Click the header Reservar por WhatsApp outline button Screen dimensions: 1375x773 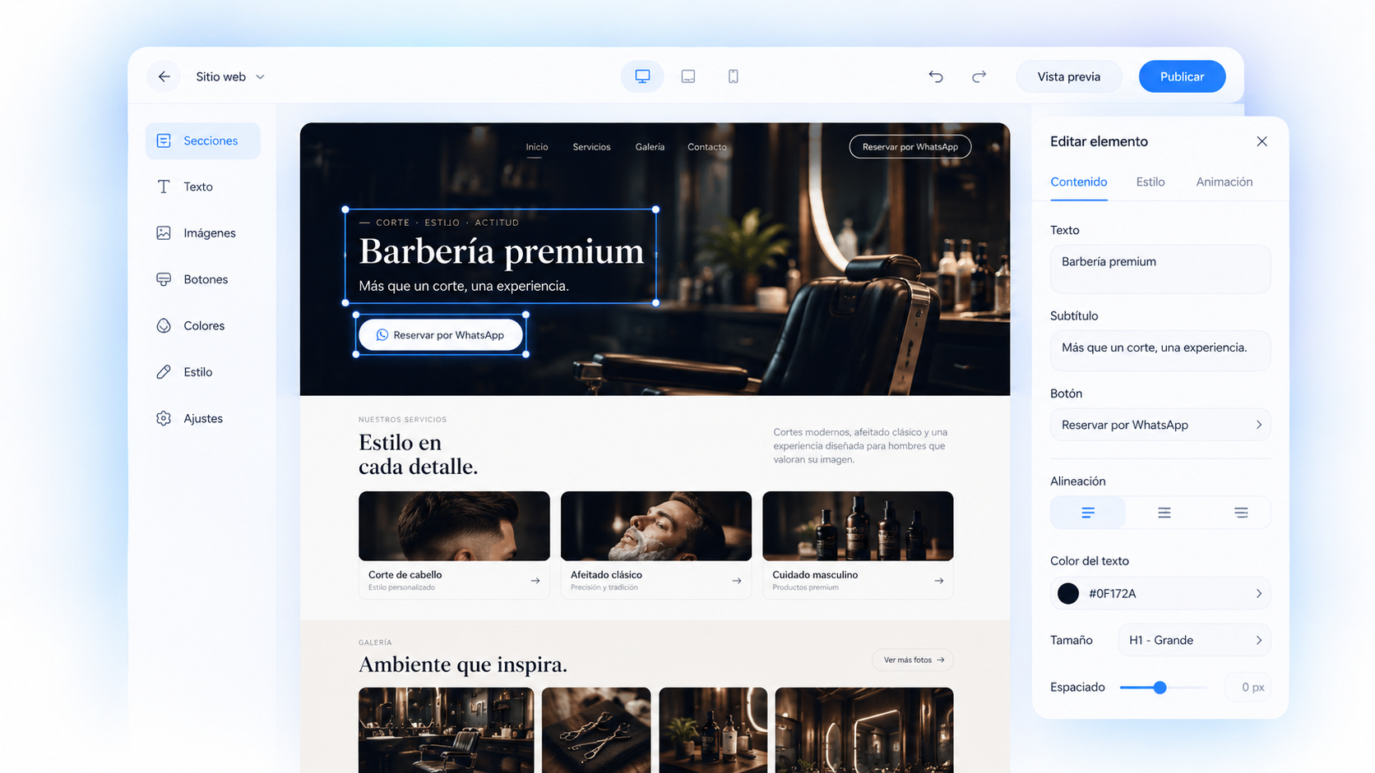[x=910, y=147]
